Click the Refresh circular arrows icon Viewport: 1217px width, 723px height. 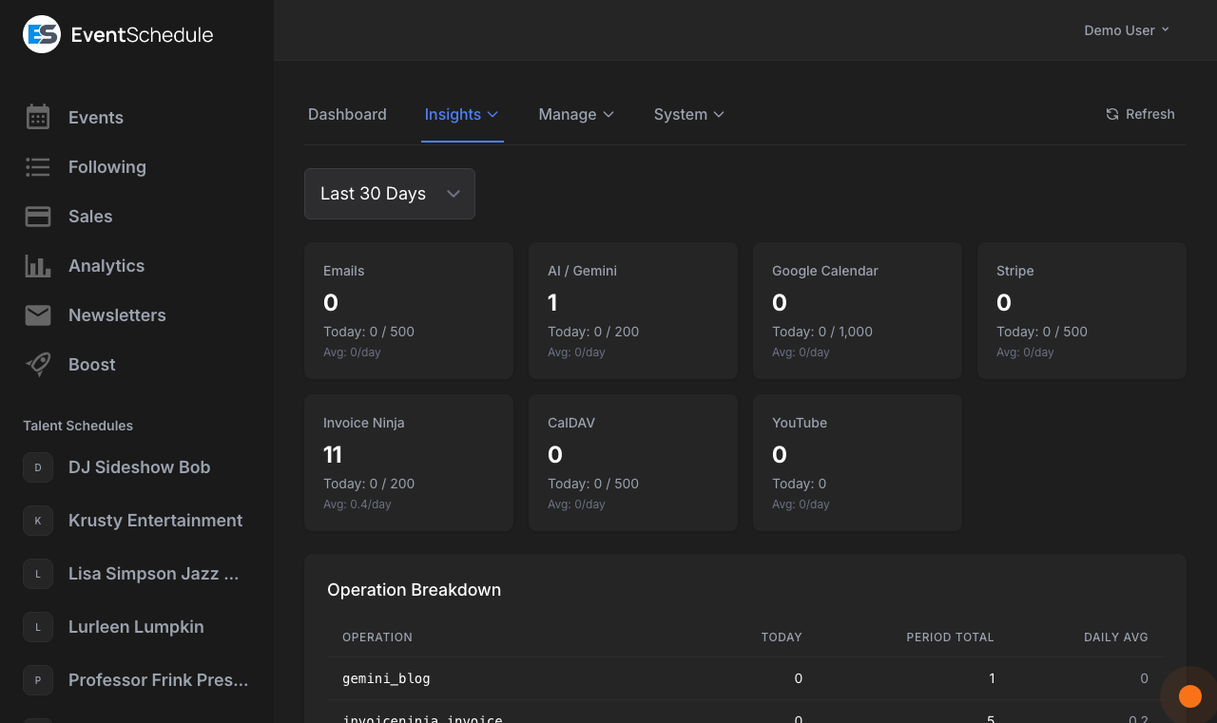(1112, 114)
